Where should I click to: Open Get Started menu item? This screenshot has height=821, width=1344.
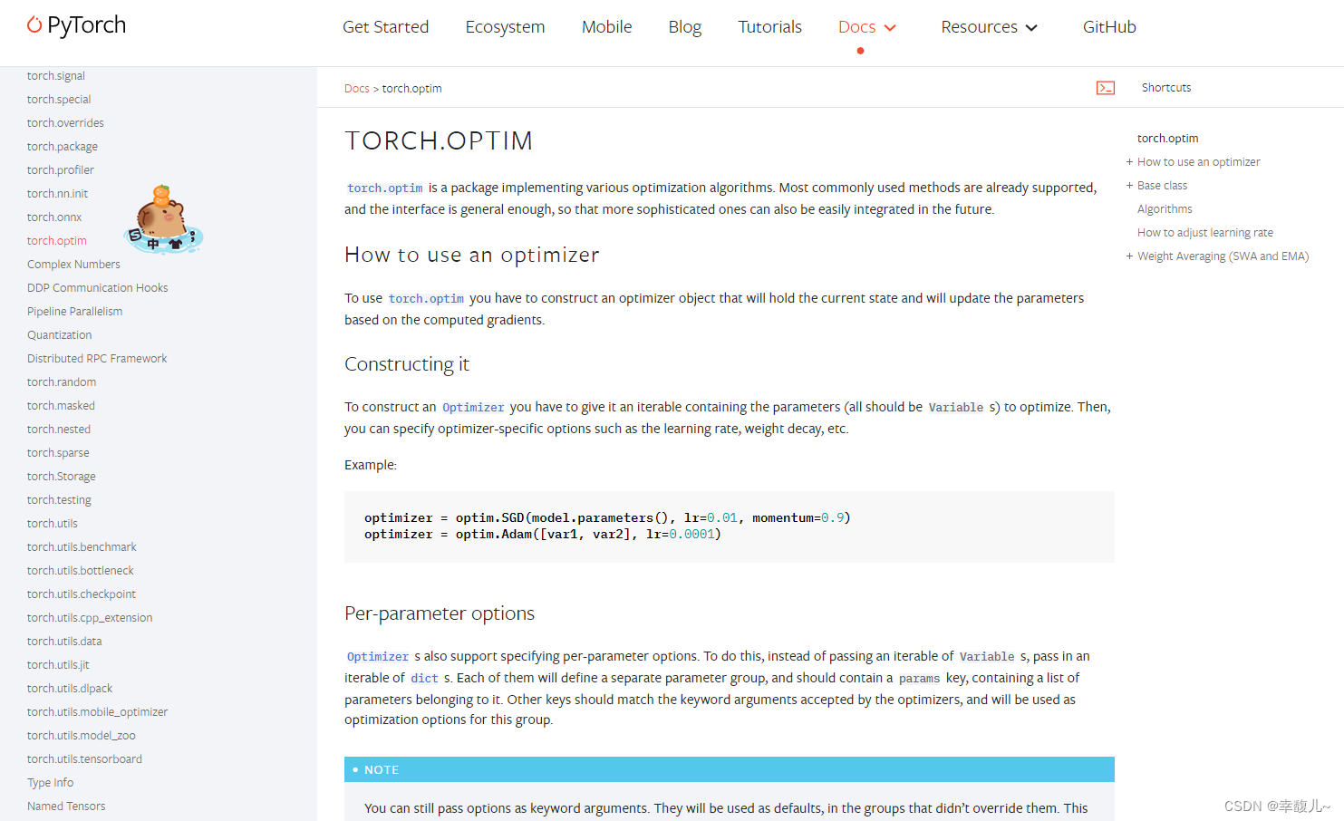pos(385,27)
